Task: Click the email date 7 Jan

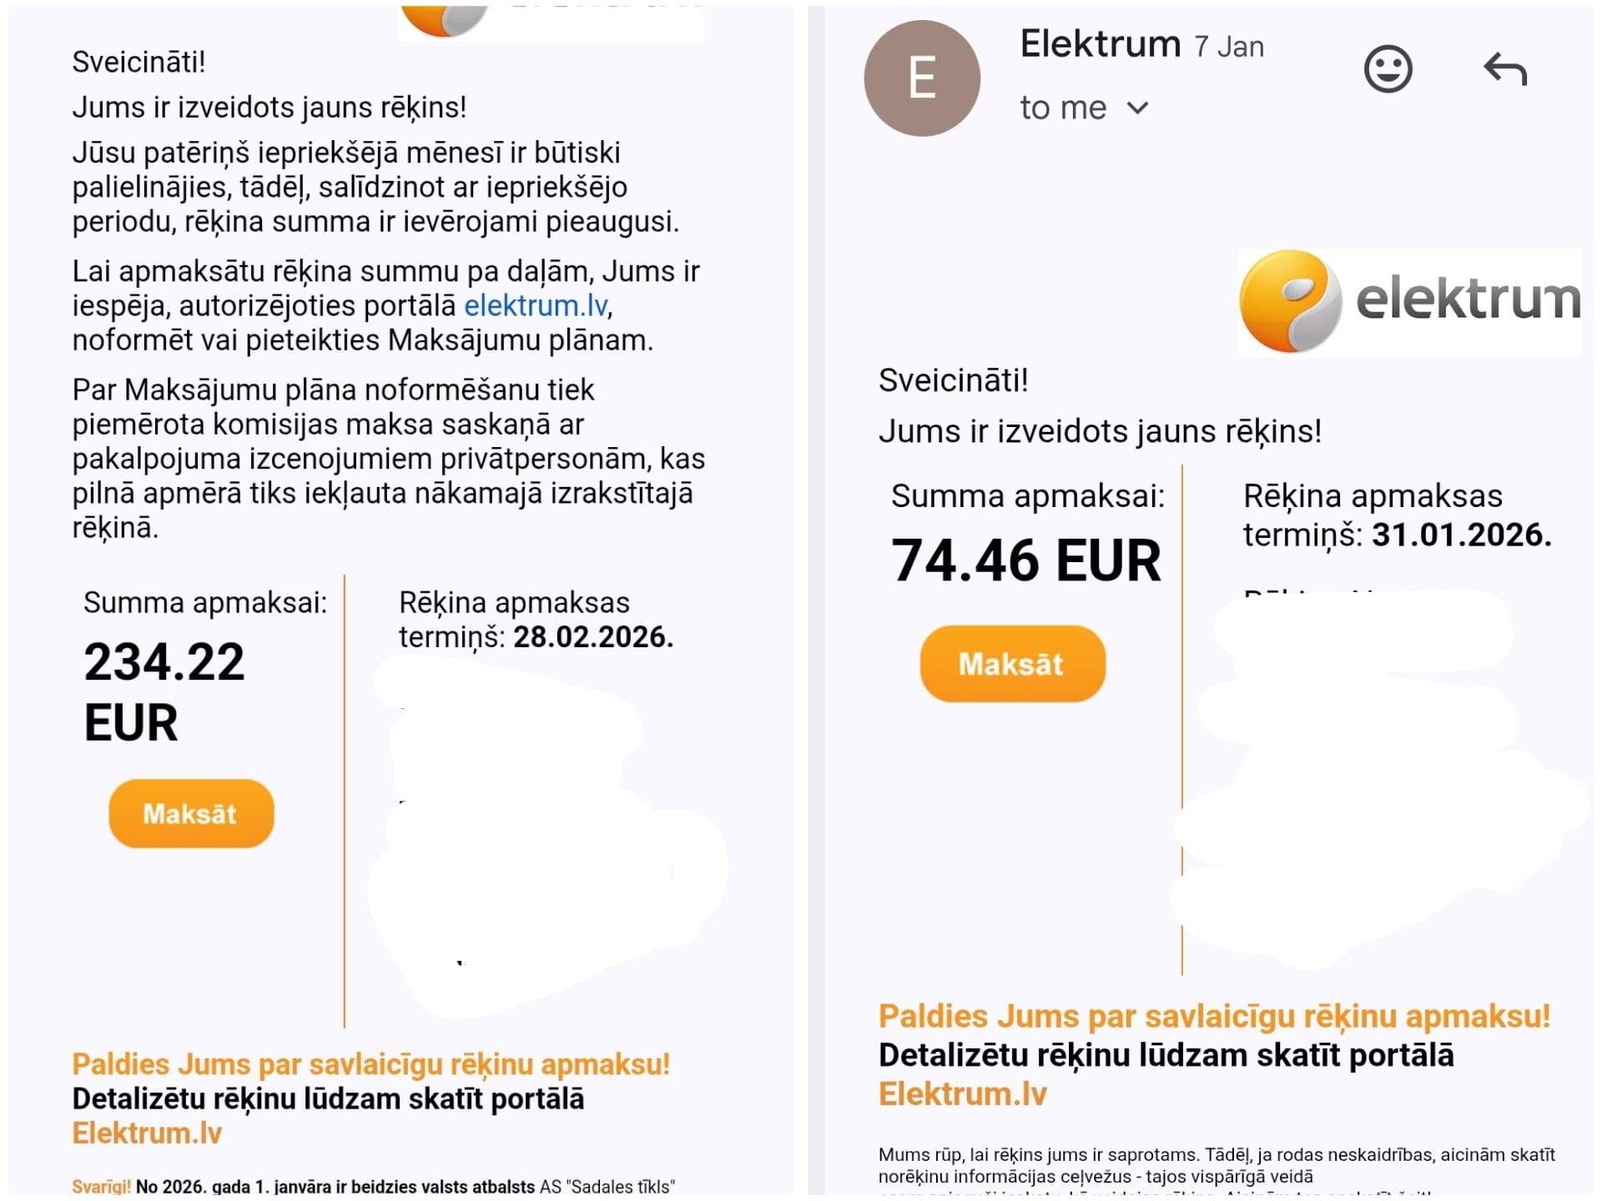Action: (1228, 47)
